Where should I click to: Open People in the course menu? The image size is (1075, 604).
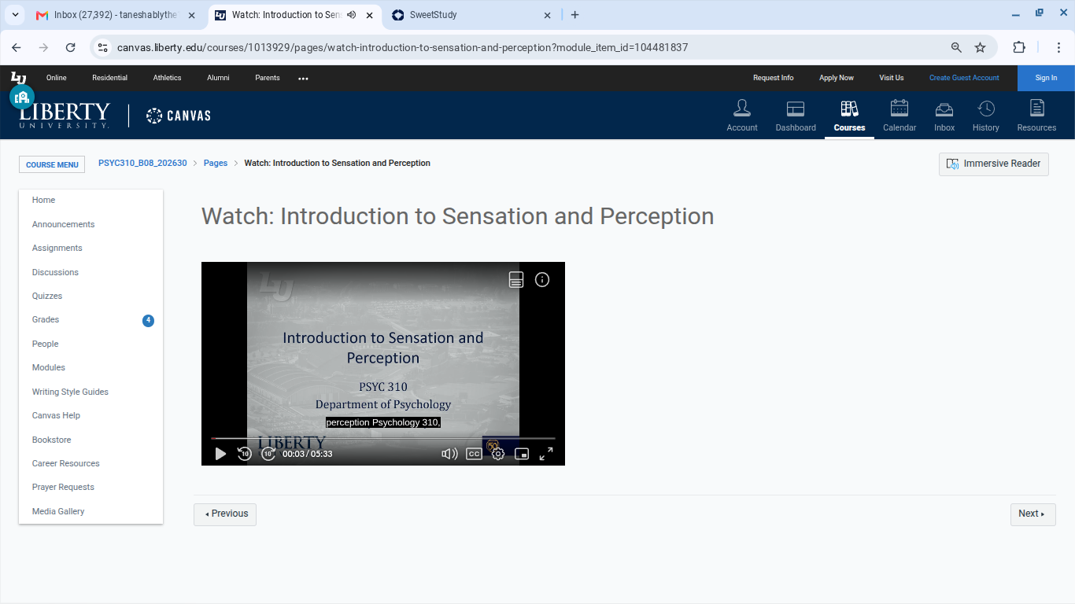tap(45, 344)
